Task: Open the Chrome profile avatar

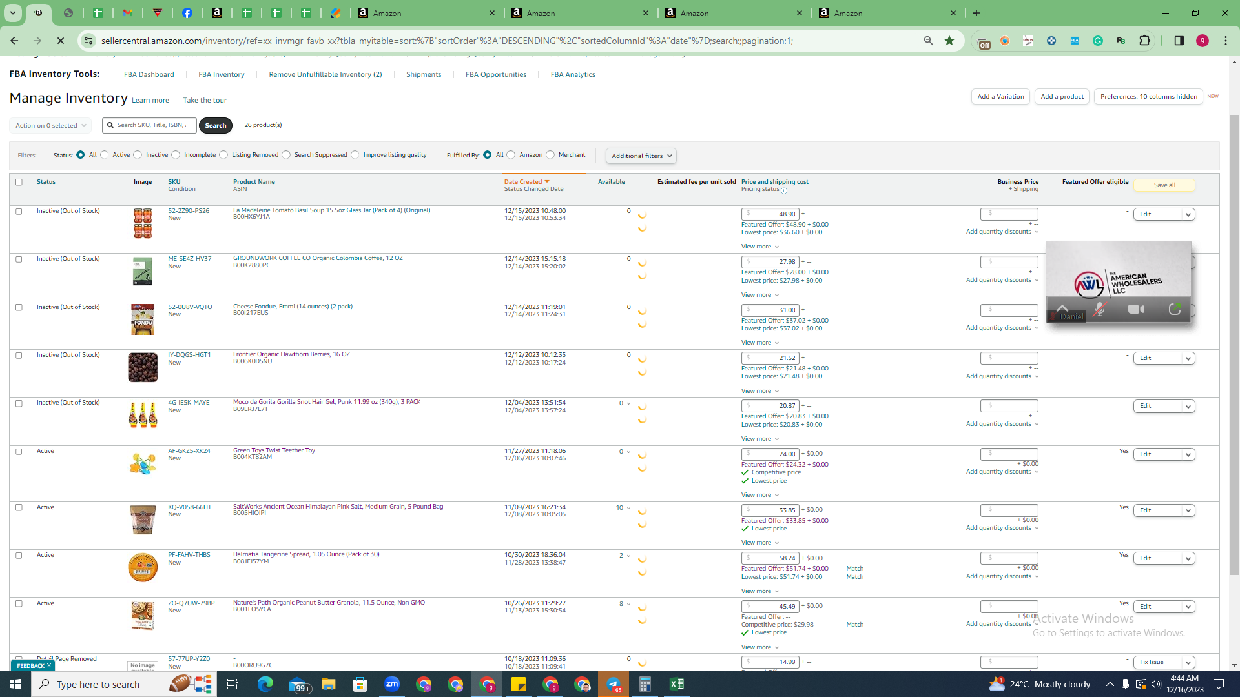Action: [1203, 41]
